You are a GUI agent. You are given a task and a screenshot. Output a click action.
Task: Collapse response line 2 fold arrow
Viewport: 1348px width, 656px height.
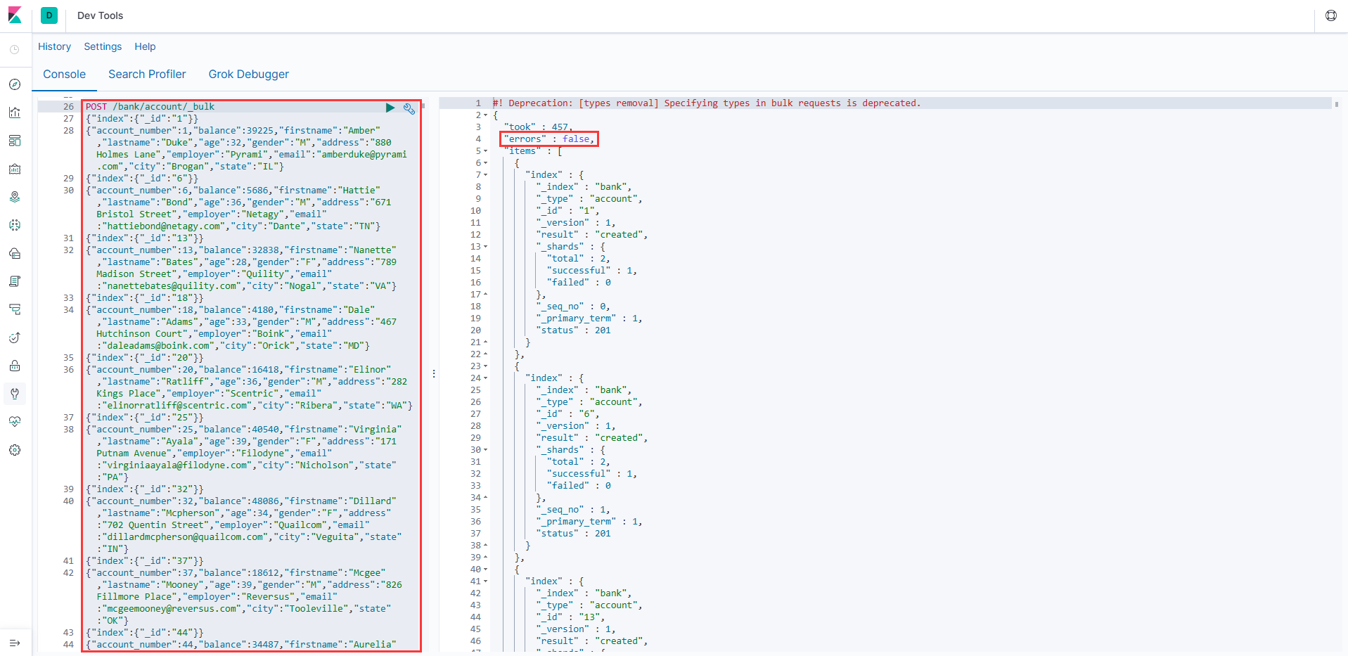pyautogui.click(x=485, y=115)
